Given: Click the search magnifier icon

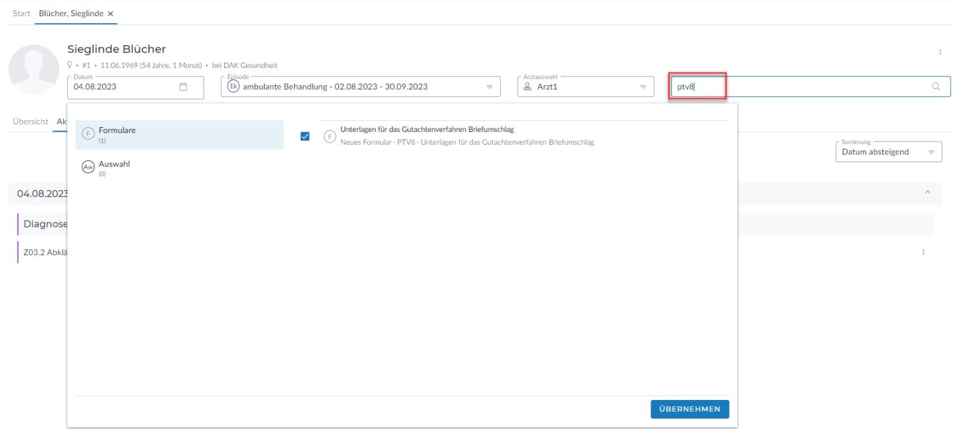Looking at the screenshot, I should click(935, 87).
